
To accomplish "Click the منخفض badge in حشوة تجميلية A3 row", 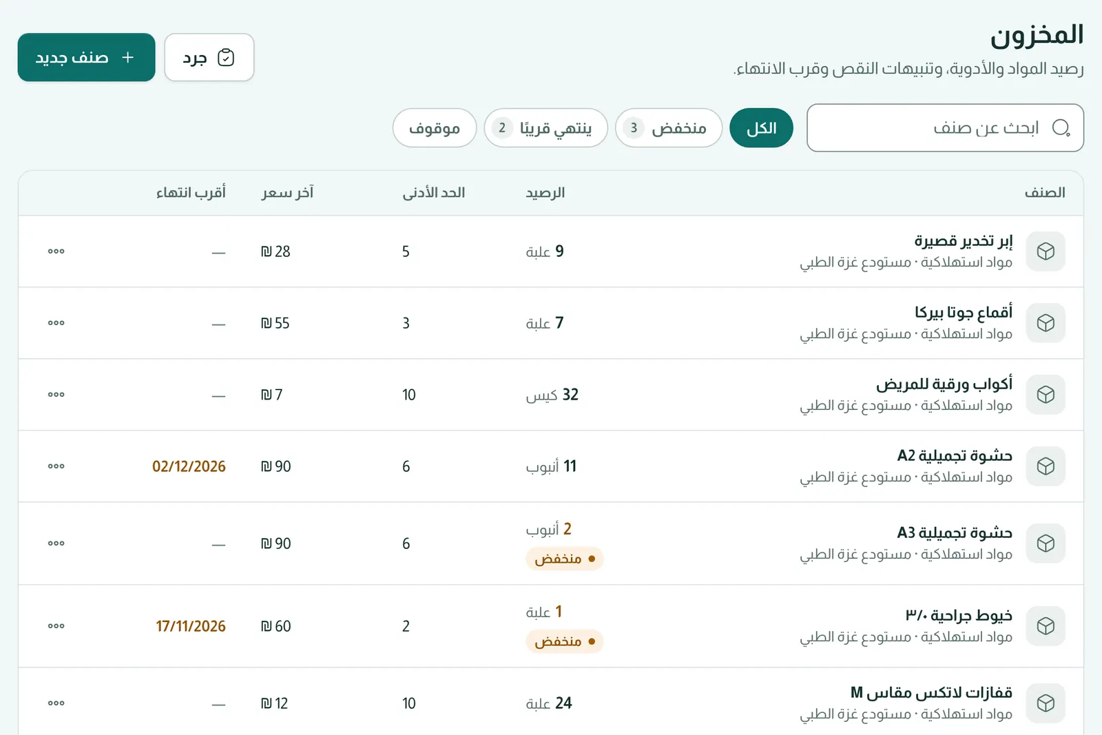I will point(565,559).
